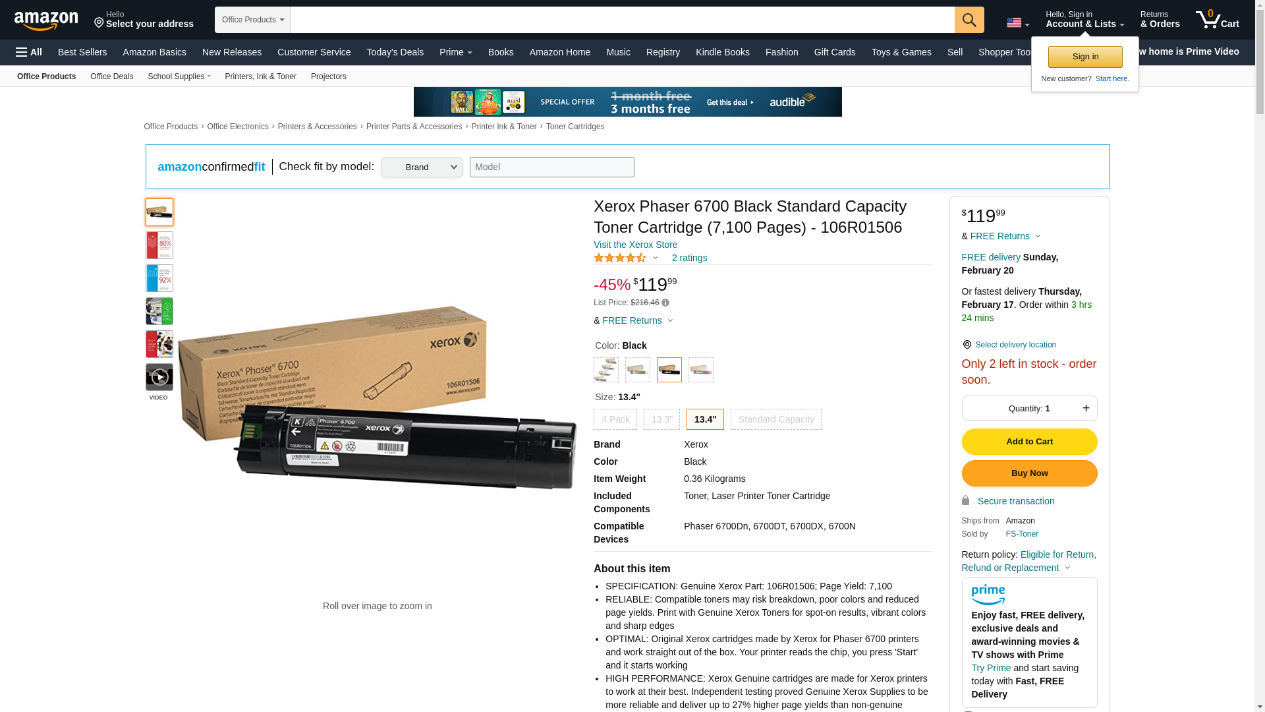Click the US flag language selector
The width and height of the screenshot is (1265, 712).
click(1018, 22)
